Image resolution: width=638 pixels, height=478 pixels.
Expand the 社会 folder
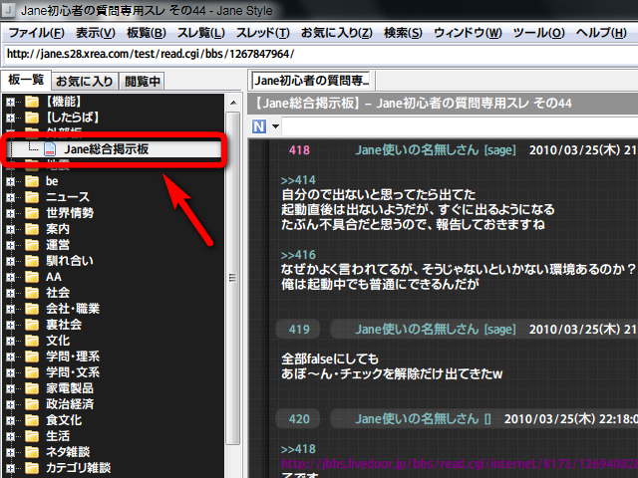[x=10, y=293]
